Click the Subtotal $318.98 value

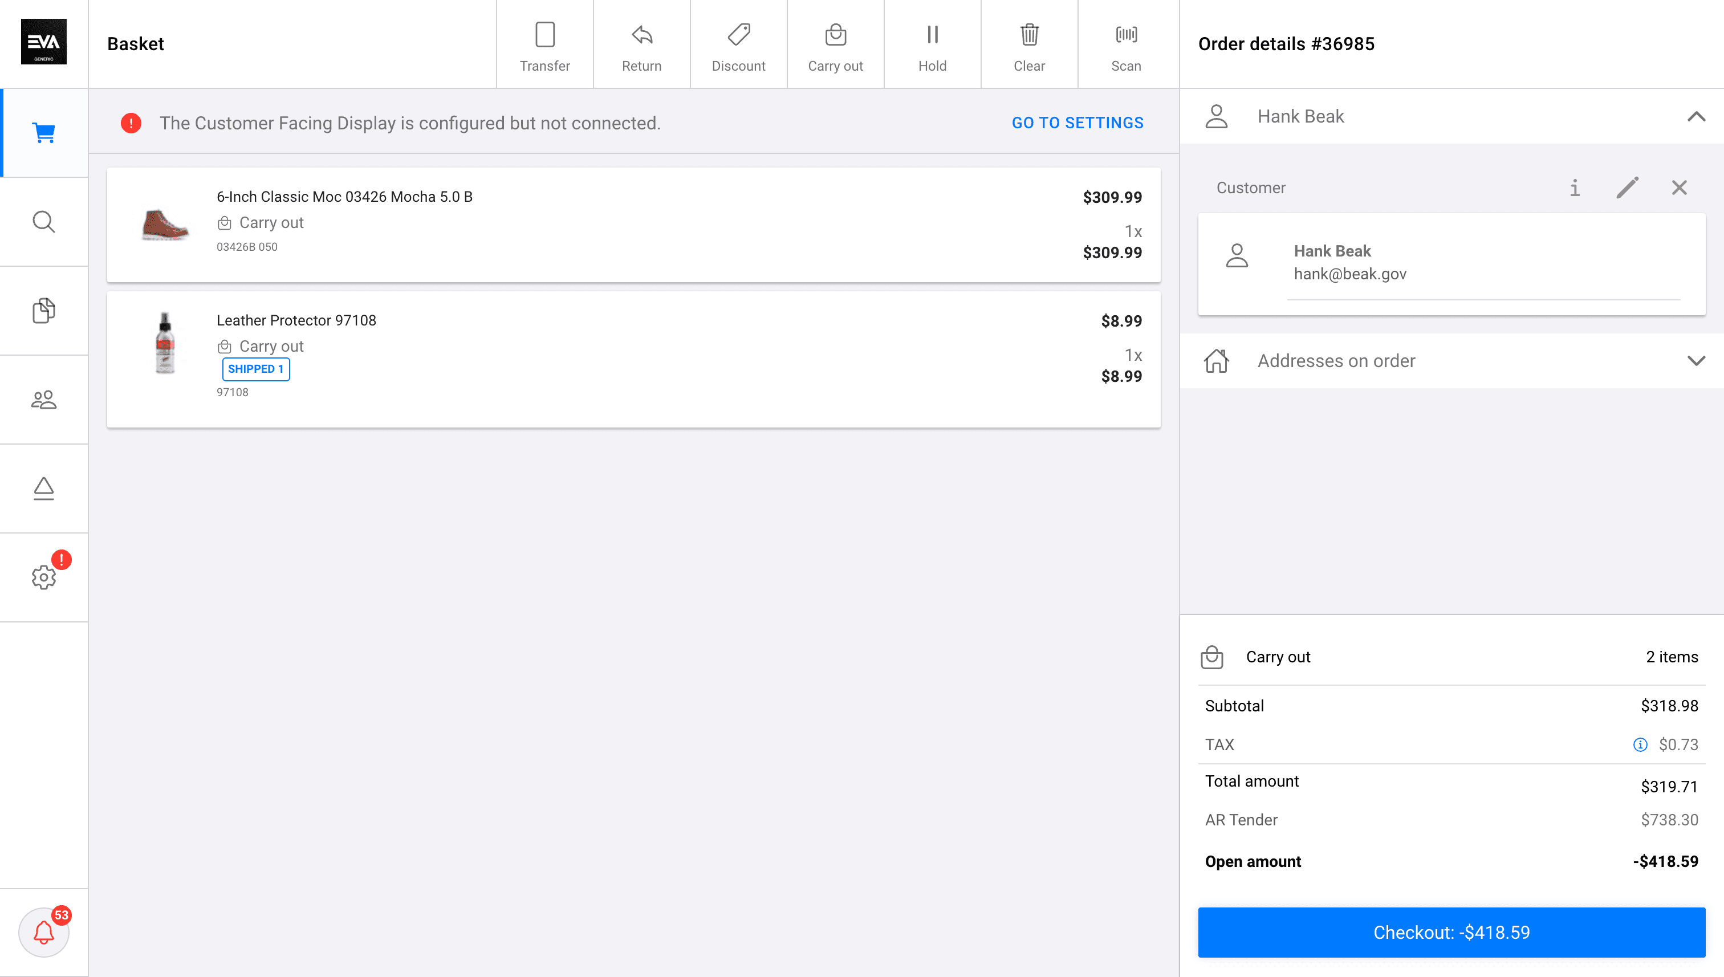[1669, 706]
